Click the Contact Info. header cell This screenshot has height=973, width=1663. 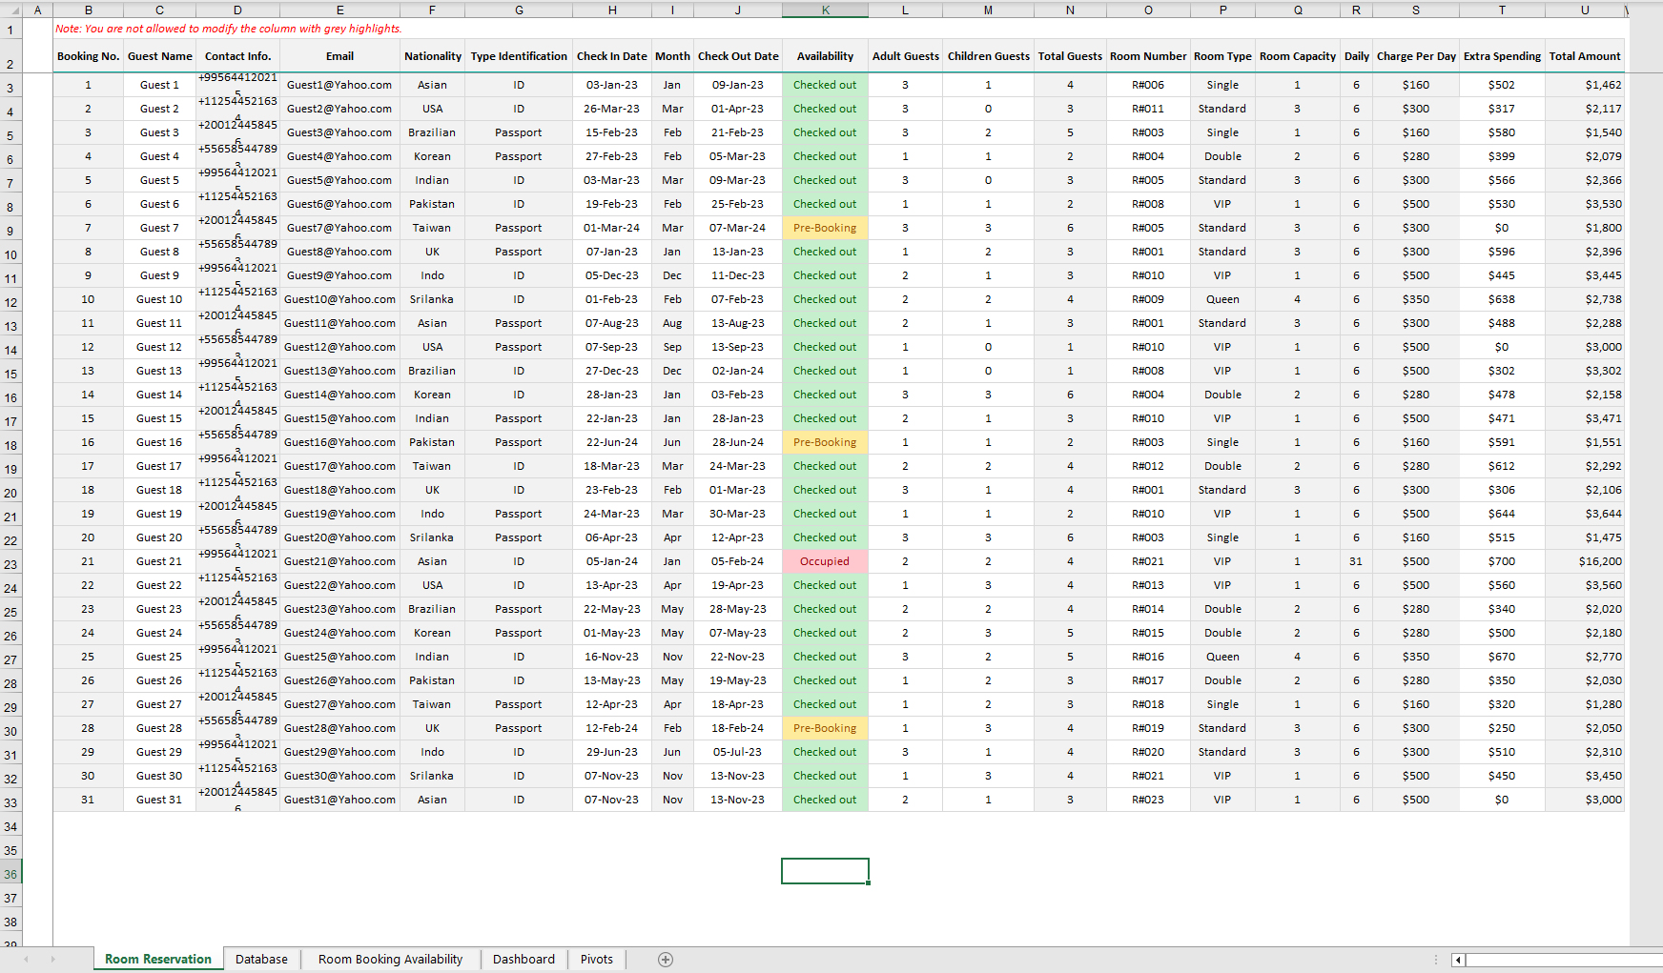click(237, 56)
